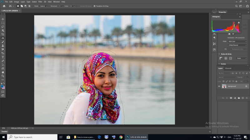
Task: Click the foreground color swatch
Action: tap(2, 86)
